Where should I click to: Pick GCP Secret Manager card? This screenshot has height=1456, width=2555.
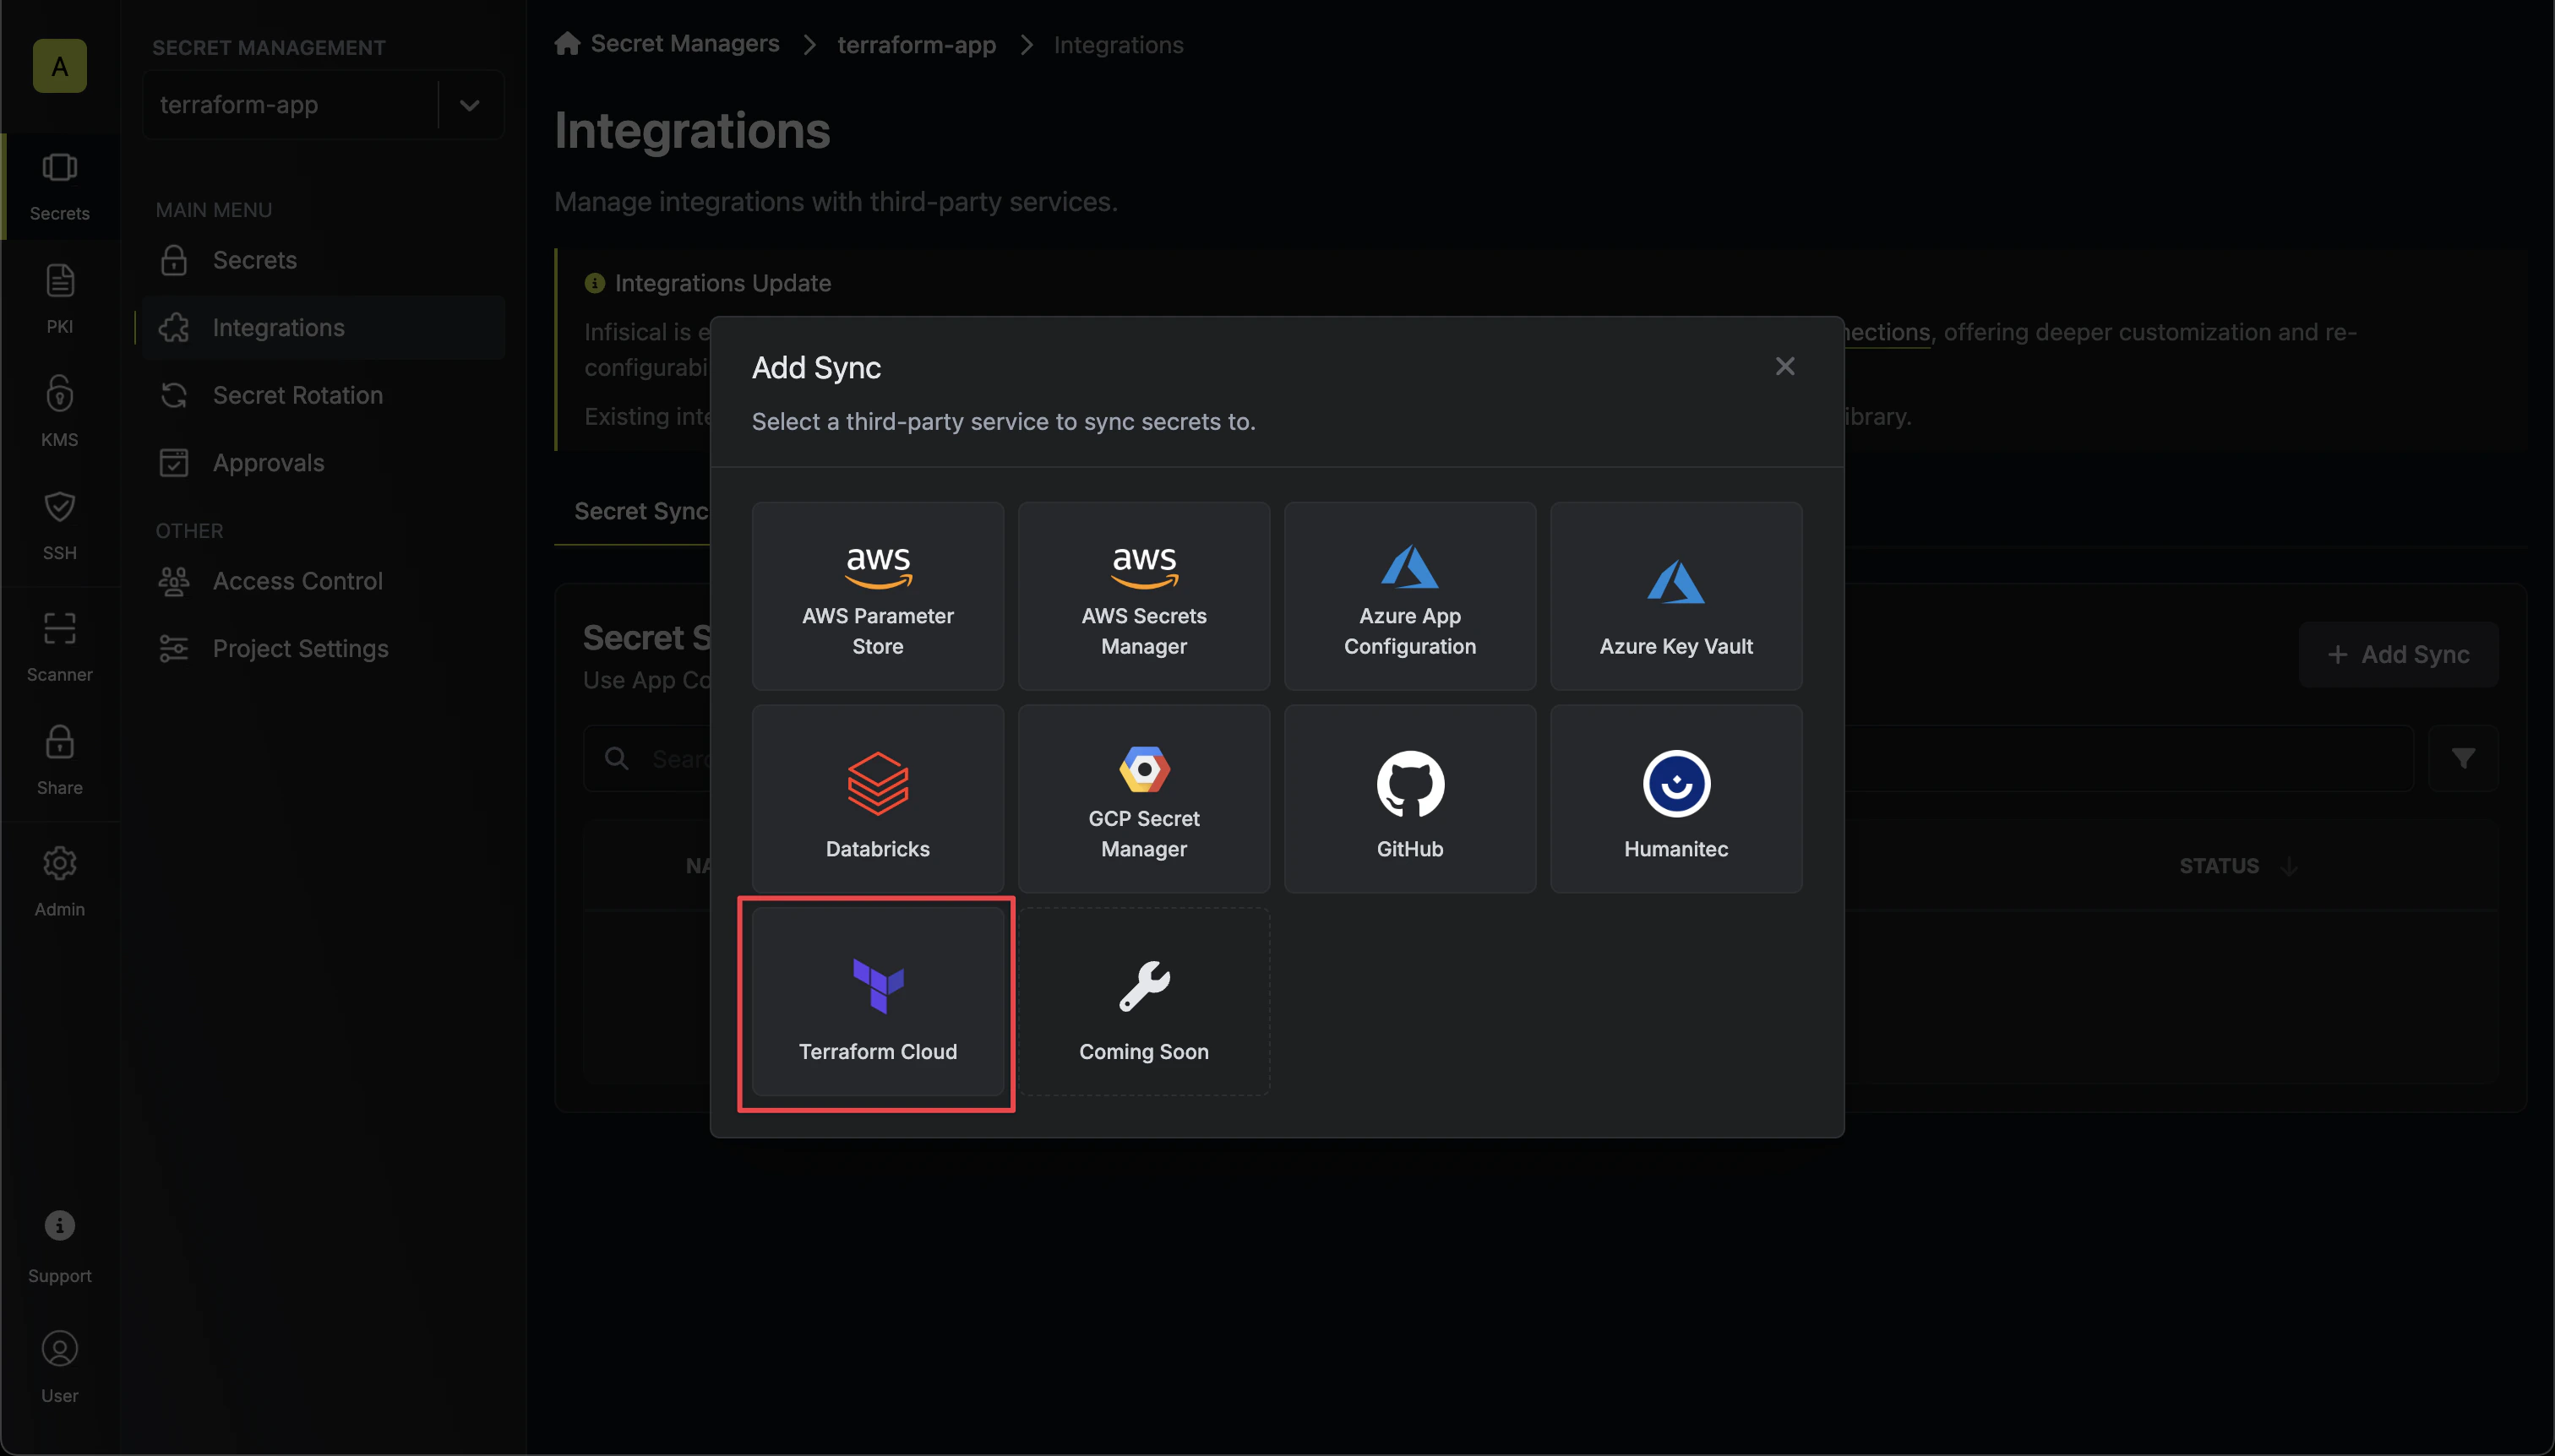pos(1143,799)
